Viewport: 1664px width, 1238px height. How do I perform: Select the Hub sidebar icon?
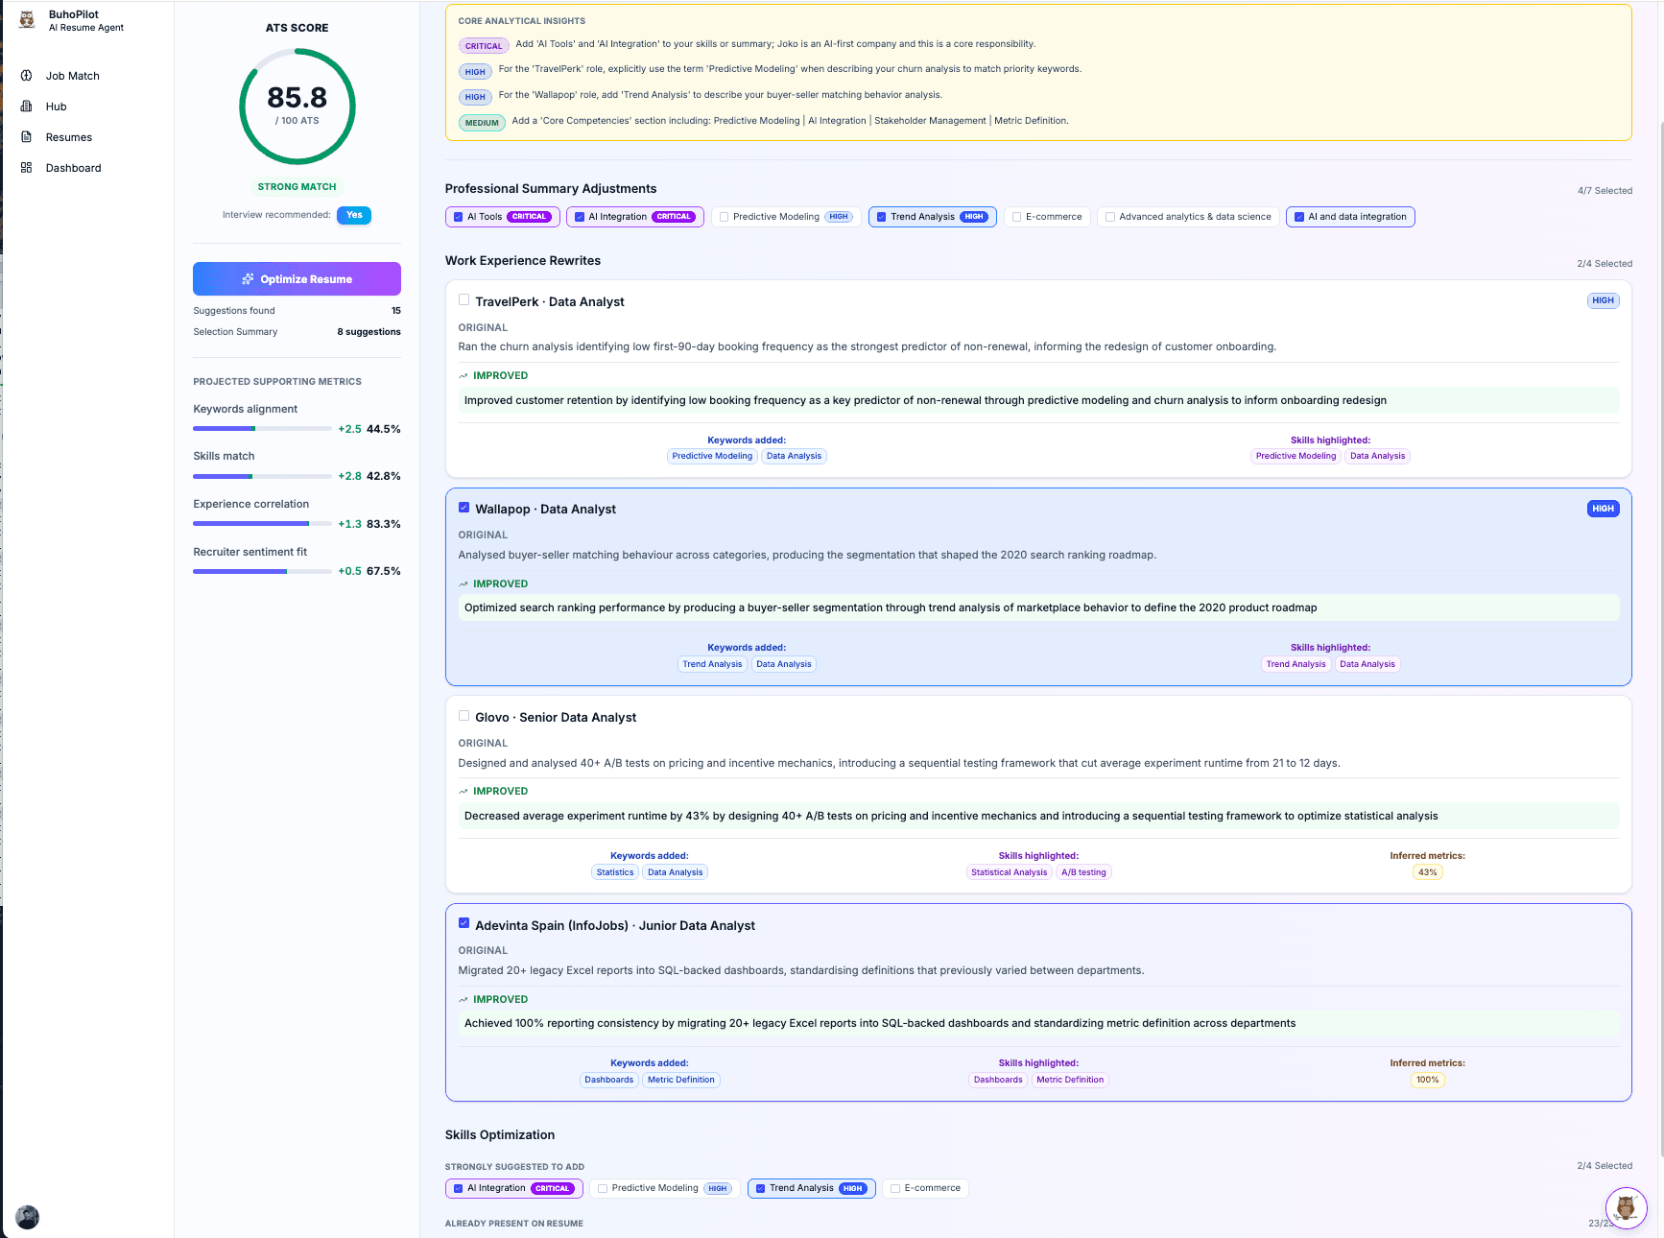coord(27,107)
